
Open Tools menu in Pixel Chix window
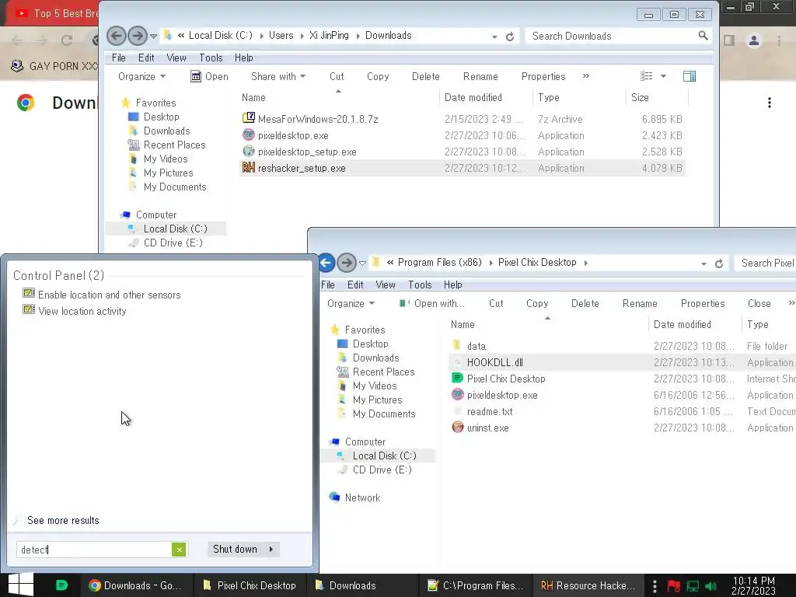[420, 285]
